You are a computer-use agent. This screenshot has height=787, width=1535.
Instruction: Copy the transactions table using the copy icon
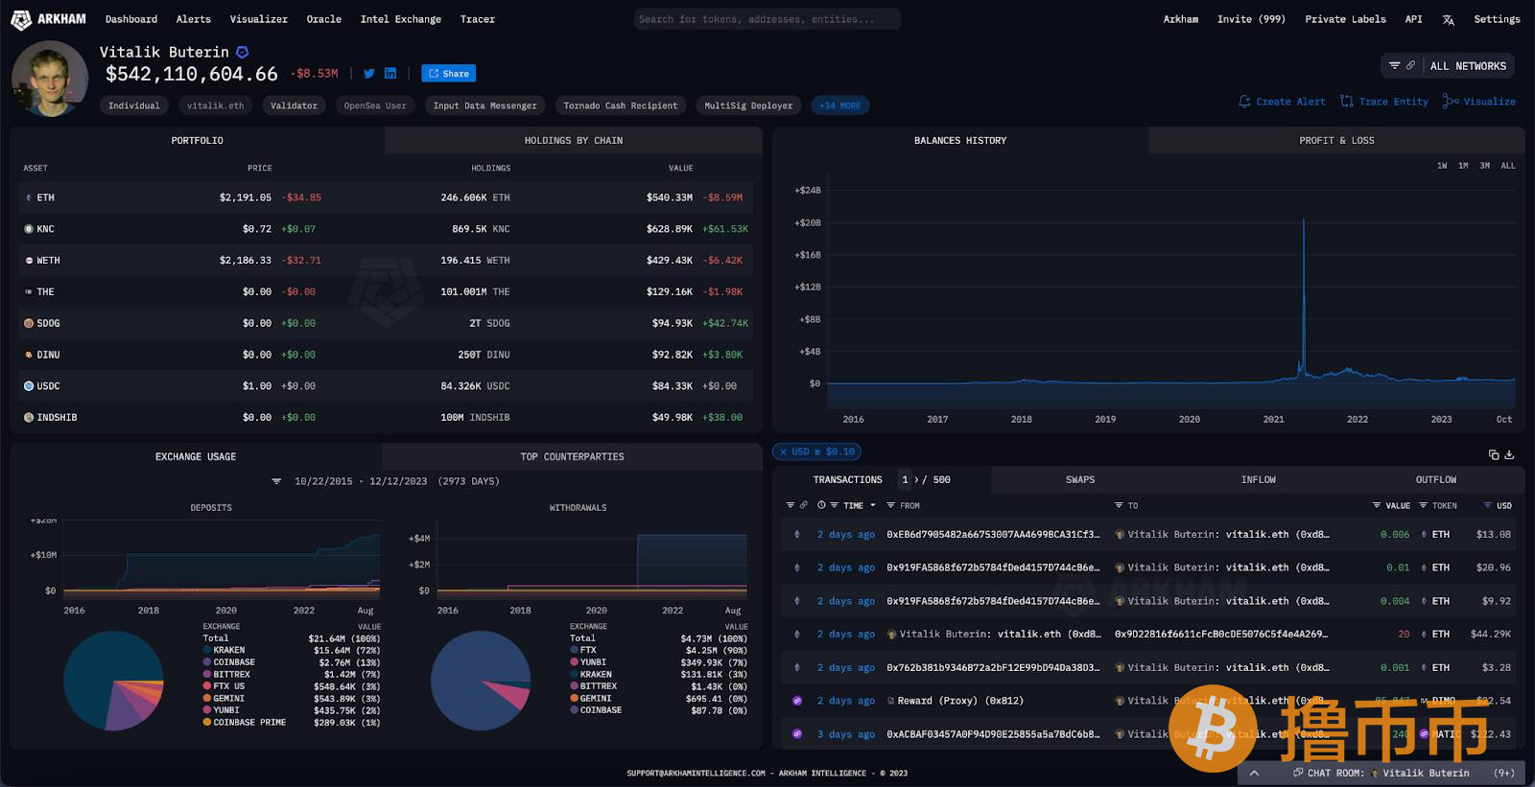click(x=1494, y=454)
